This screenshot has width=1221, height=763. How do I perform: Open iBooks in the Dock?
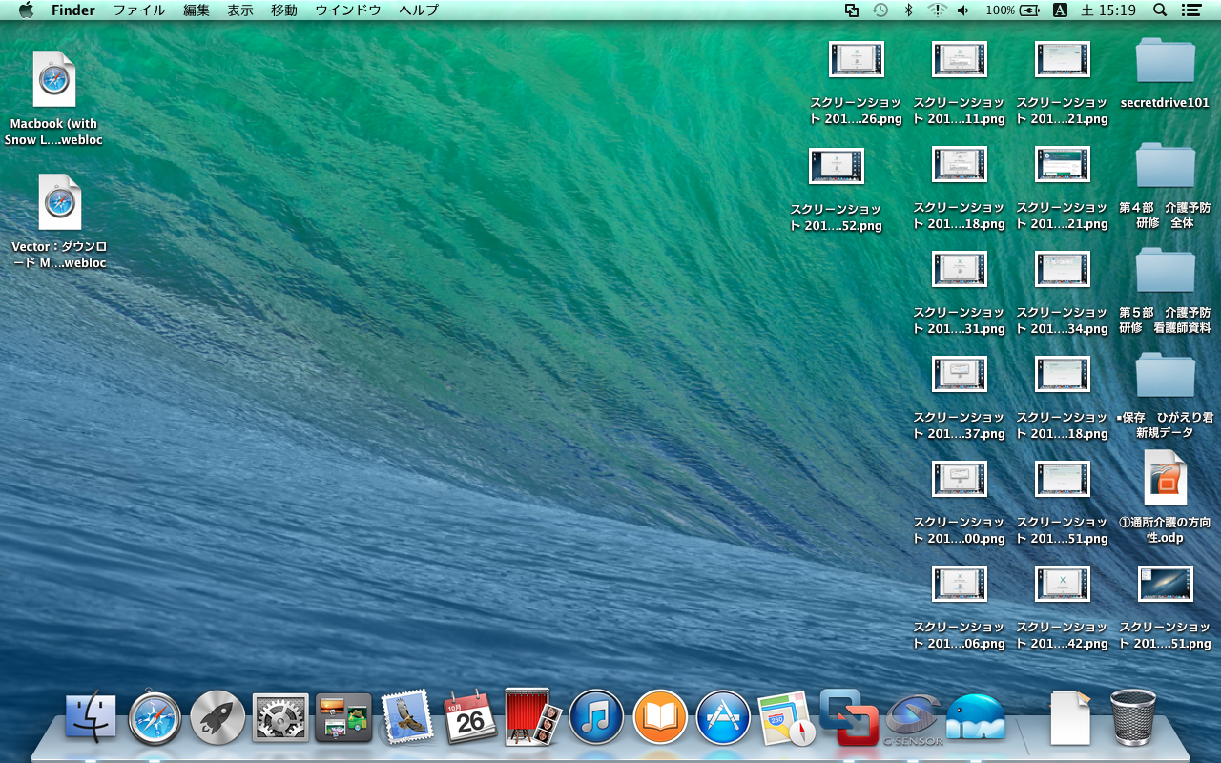(x=660, y=717)
